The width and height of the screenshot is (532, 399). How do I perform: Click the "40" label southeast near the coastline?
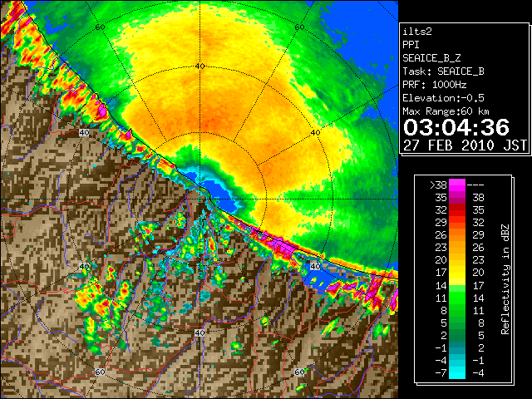pos(315,266)
